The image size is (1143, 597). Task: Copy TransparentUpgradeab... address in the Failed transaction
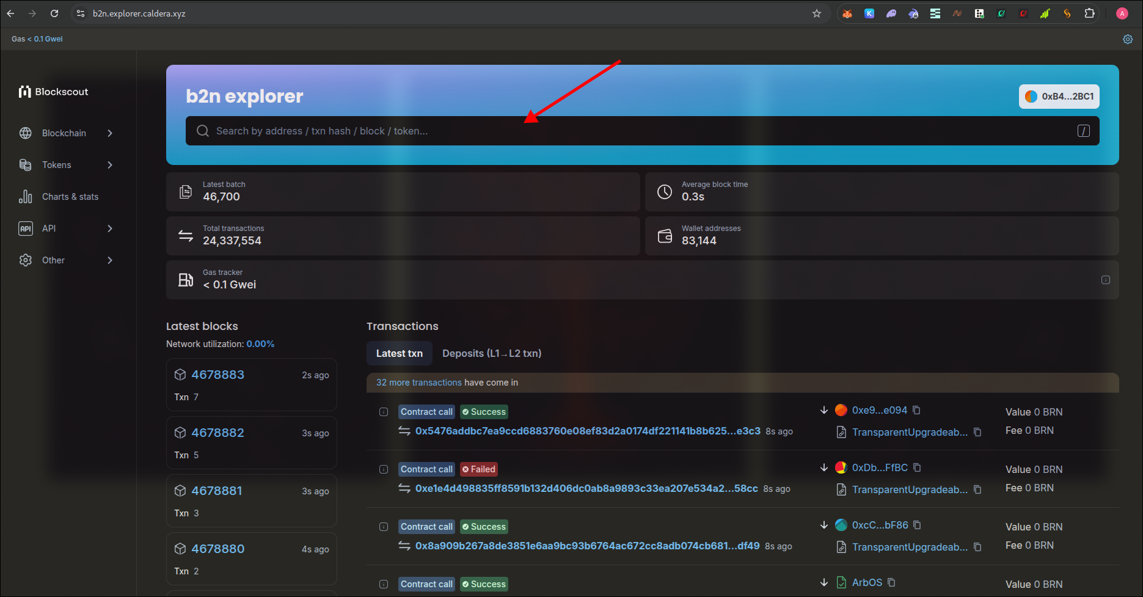pos(977,489)
